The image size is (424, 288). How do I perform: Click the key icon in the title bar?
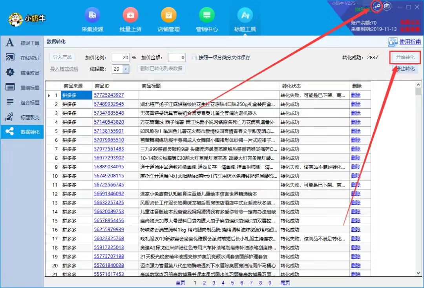pyautogui.click(x=377, y=6)
